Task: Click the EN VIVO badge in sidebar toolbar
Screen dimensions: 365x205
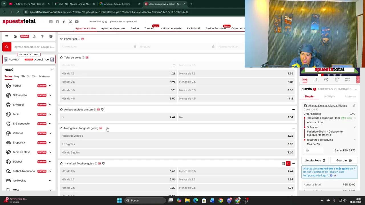Action: pos(25,36)
